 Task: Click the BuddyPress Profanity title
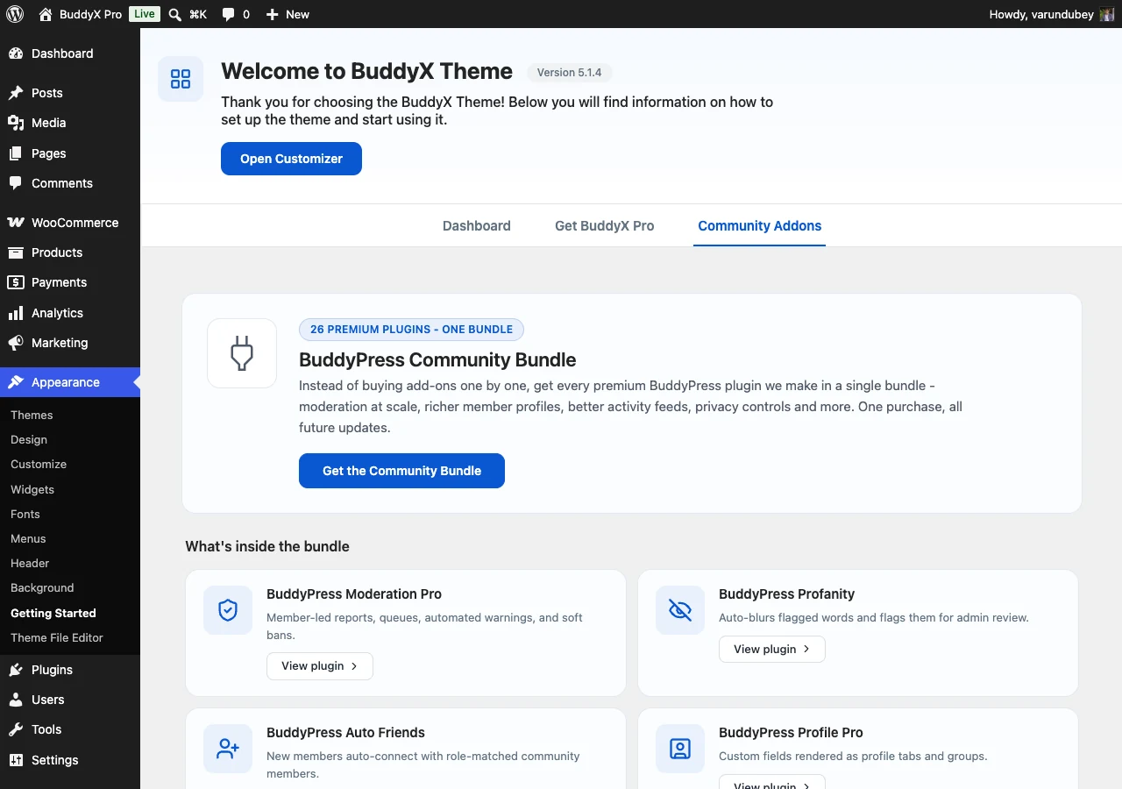coord(786,594)
